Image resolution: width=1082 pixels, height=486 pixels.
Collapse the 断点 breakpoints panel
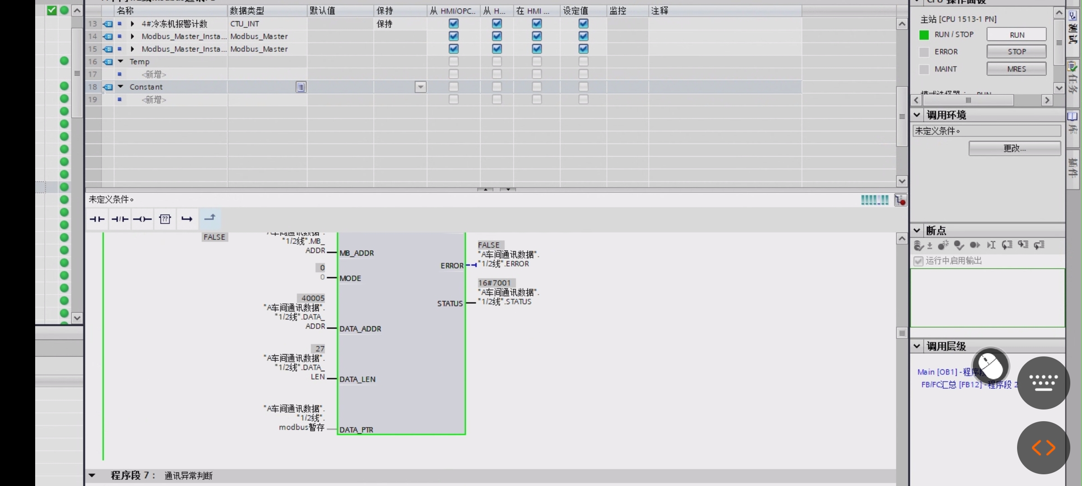pyautogui.click(x=917, y=230)
